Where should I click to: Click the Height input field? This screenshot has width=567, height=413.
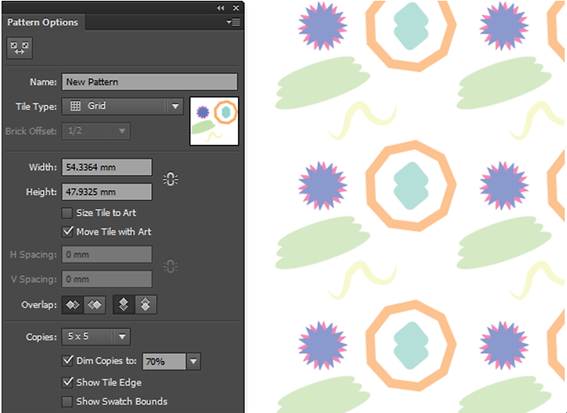pyautogui.click(x=106, y=192)
